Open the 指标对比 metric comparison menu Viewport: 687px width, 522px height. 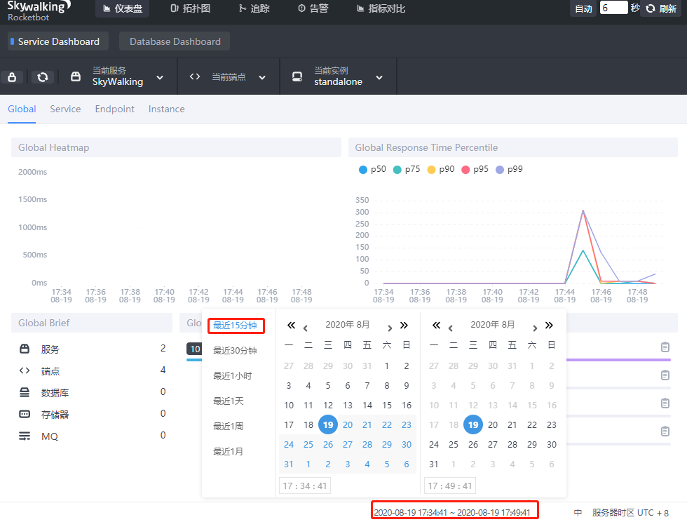coord(381,8)
